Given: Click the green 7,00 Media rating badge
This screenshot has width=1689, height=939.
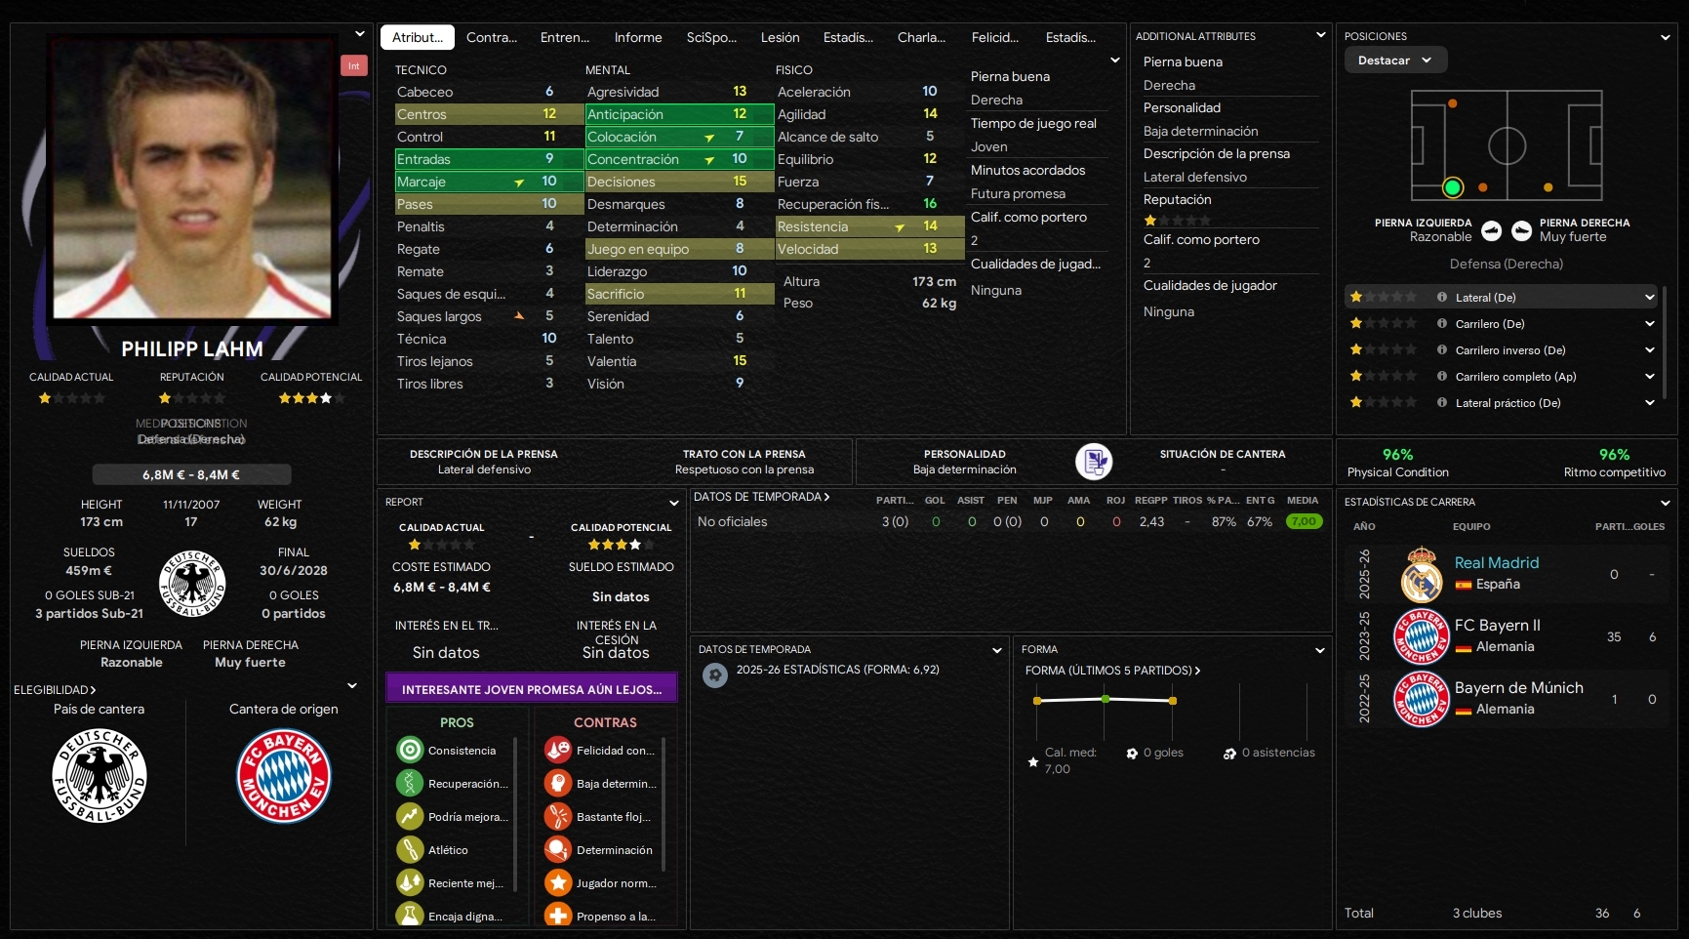Looking at the screenshot, I should [x=1304, y=521].
